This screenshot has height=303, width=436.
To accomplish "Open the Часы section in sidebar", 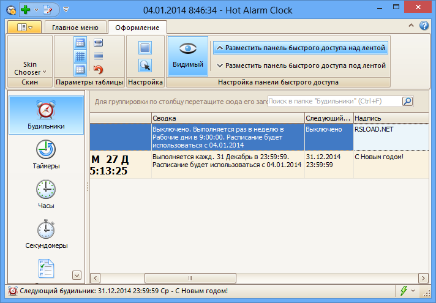I will [46, 194].
